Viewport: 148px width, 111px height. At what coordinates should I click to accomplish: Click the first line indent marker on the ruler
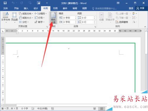tap(17, 29)
